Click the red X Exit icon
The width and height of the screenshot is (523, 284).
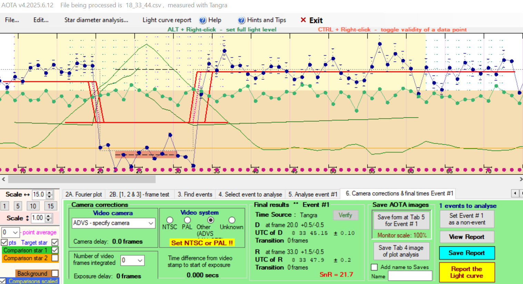click(303, 20)
